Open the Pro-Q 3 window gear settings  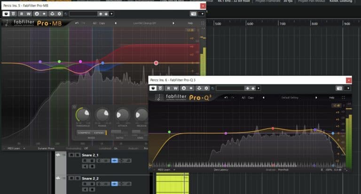pyautogui.click(x=206, y=88)
